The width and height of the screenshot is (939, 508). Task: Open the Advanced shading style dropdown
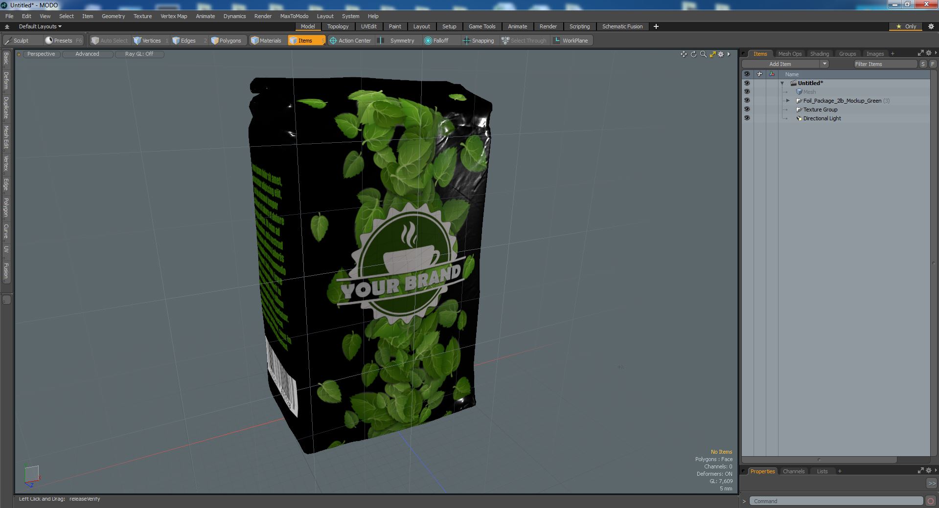pyautogui.click(x=87, y=54)
